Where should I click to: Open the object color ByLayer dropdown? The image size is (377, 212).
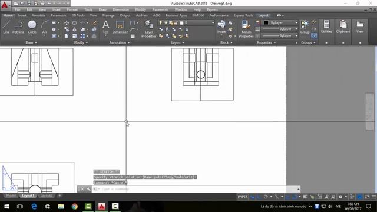280,22
